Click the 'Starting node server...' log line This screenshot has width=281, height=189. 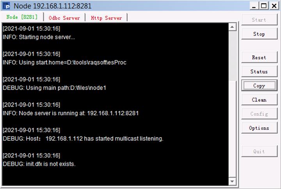click(x=39, y=37)
